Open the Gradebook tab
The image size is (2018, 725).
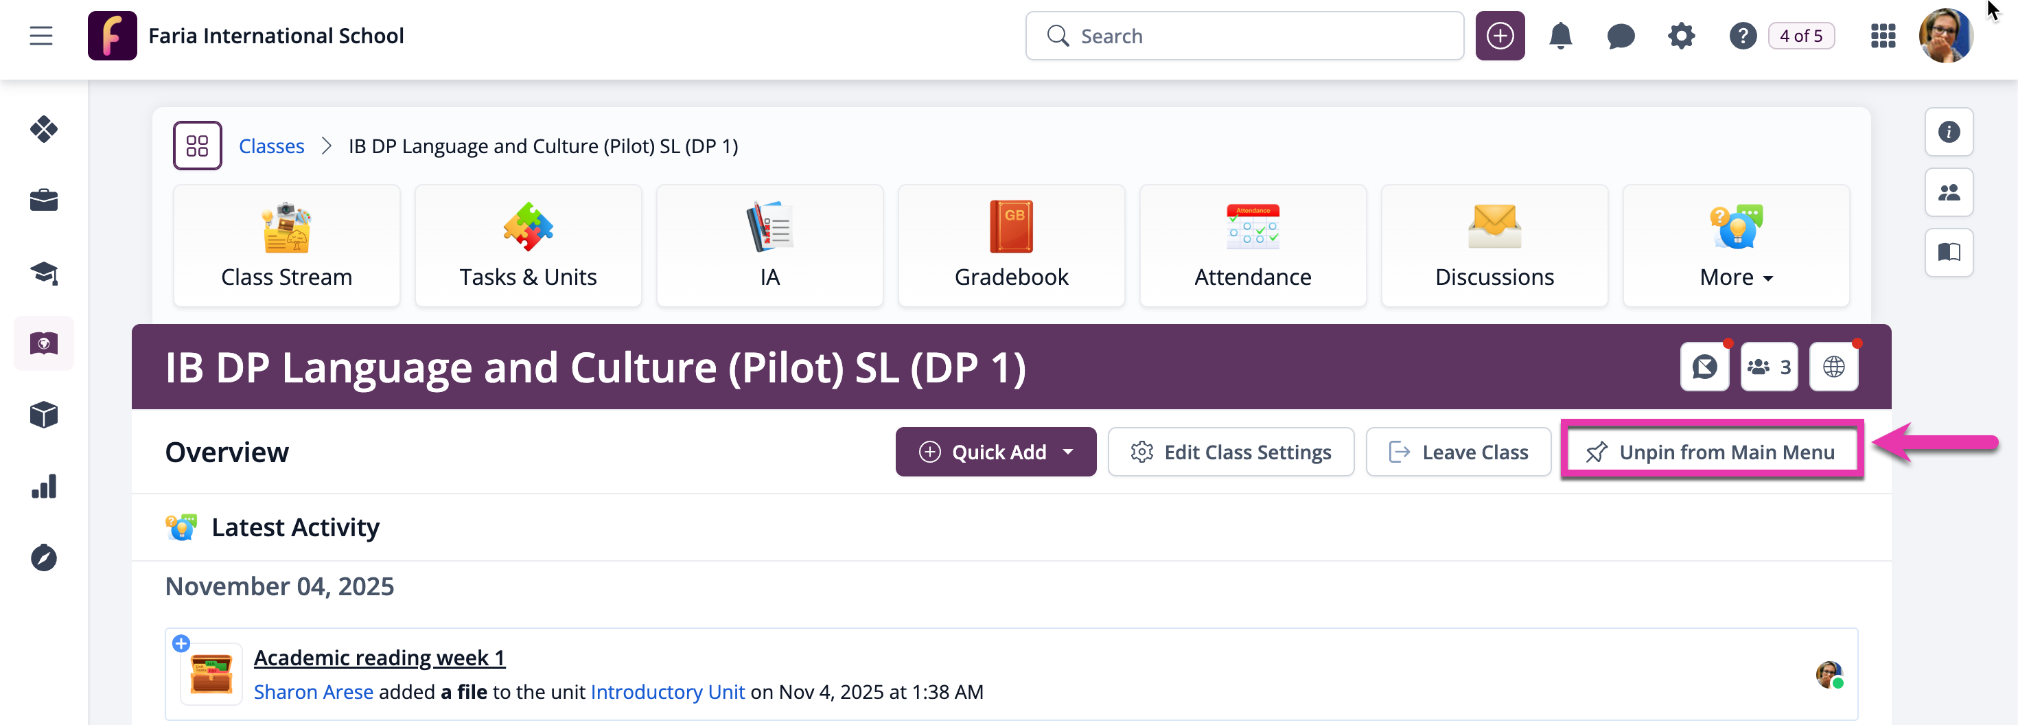pyautogui.click(x=1011, y=246)
